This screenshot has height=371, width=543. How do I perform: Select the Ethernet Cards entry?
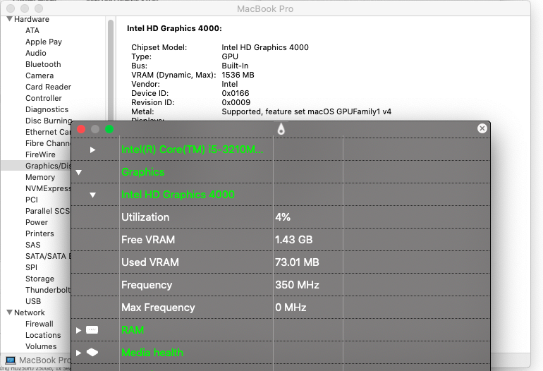(48, 132)
